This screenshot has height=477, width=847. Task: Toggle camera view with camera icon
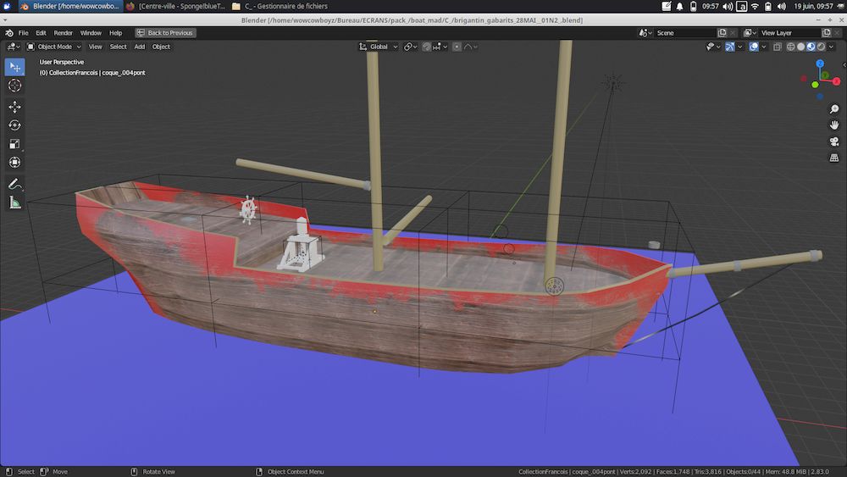click(x=833, y=141)
